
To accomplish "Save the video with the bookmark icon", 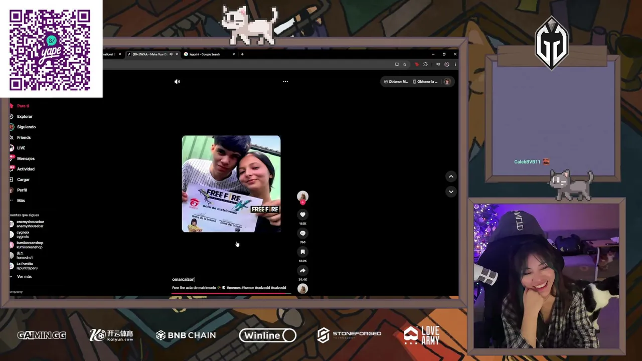I will [302, 252].
